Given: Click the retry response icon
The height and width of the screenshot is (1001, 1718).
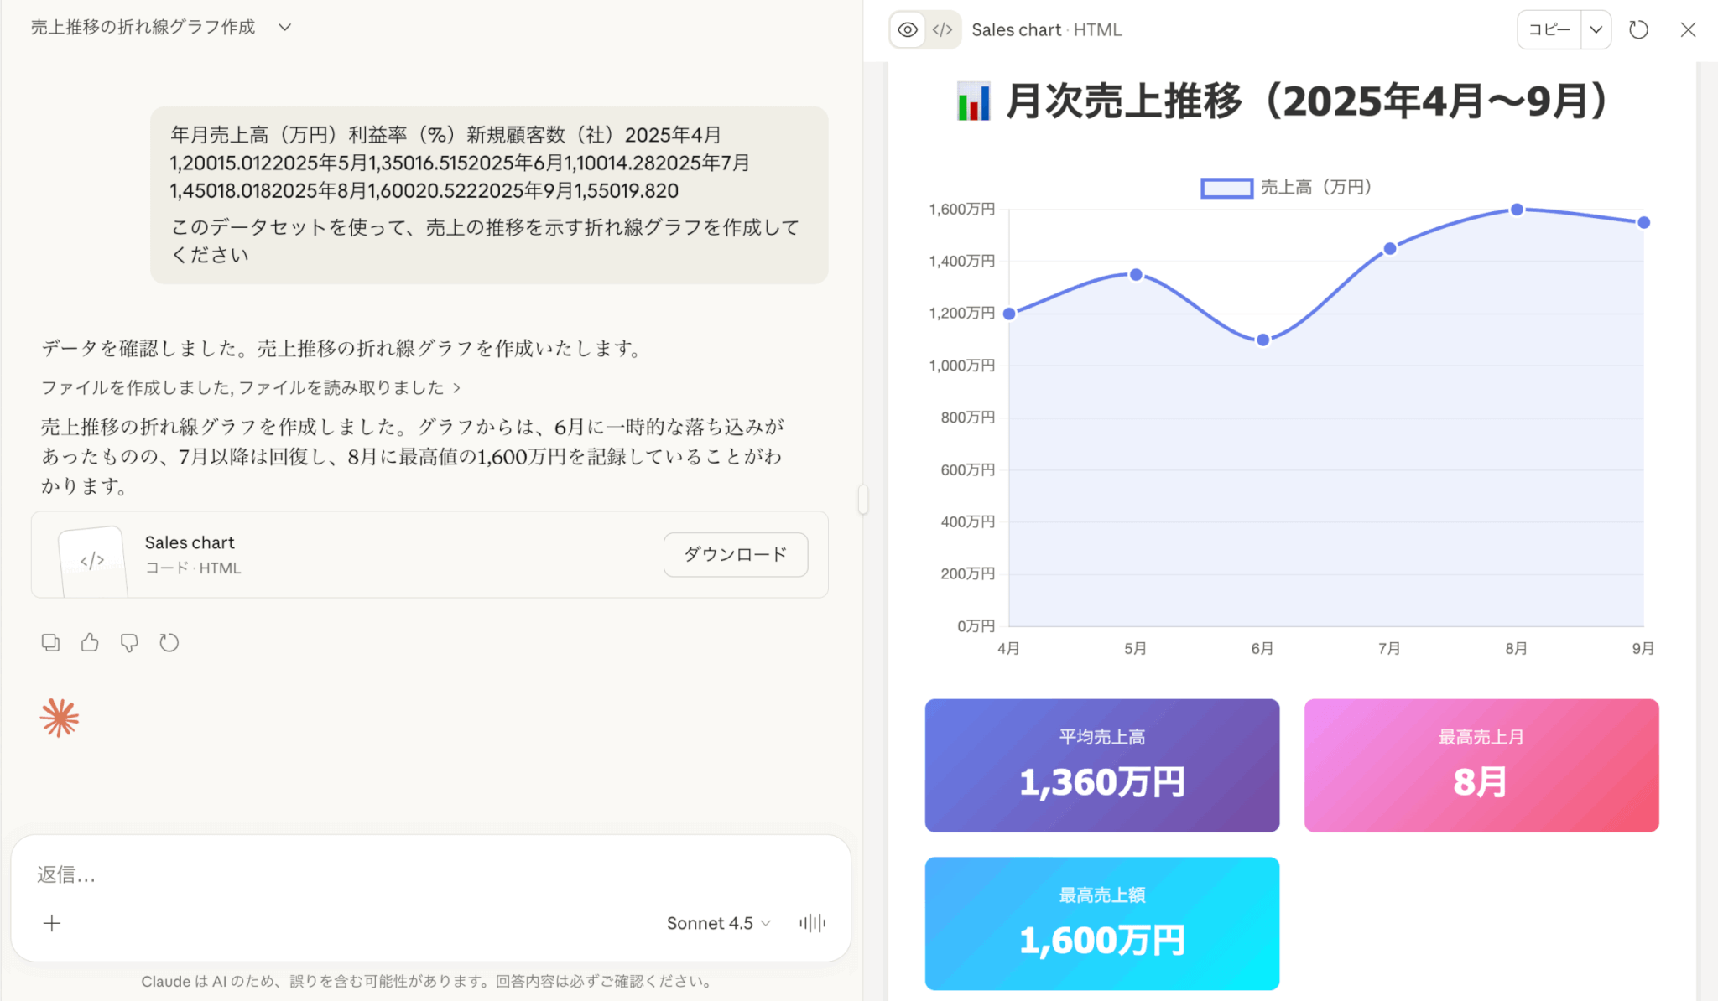Looking at the screenshot, I should [169, 643].
